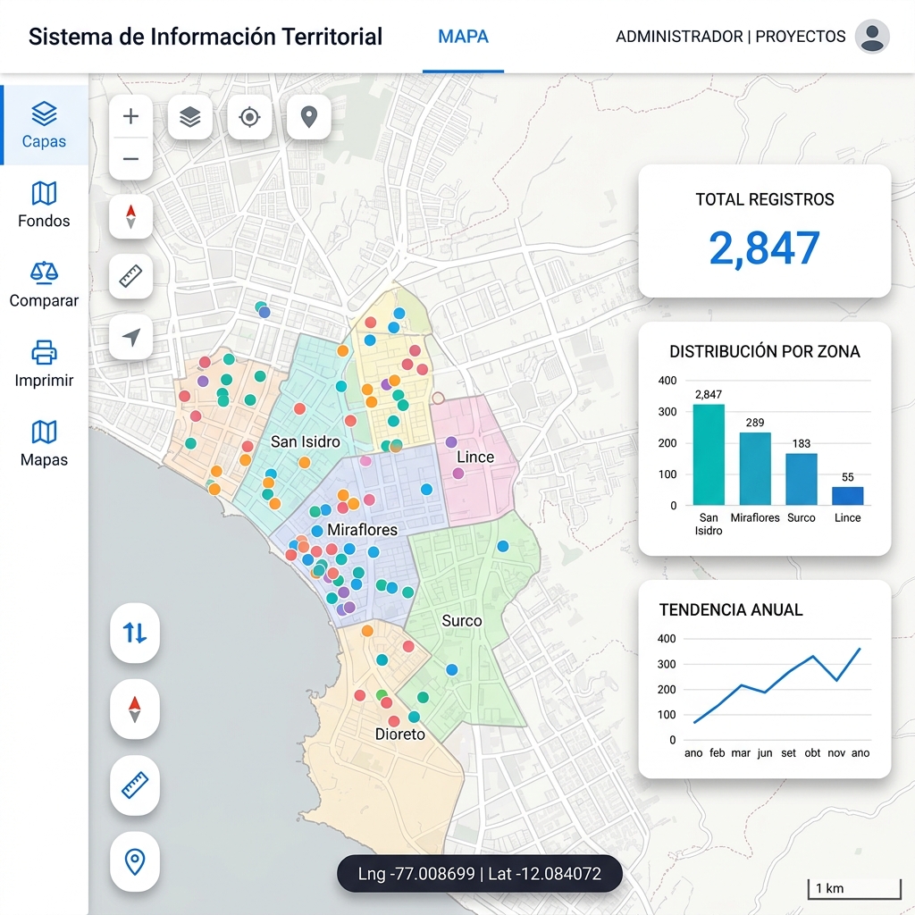This screenshot has width=915, height=915.
Task: Select the Miraflores district label on map
Action: click(362, 530)
